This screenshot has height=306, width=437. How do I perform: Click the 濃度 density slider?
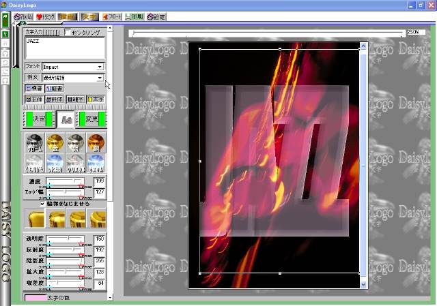(66, 182)
